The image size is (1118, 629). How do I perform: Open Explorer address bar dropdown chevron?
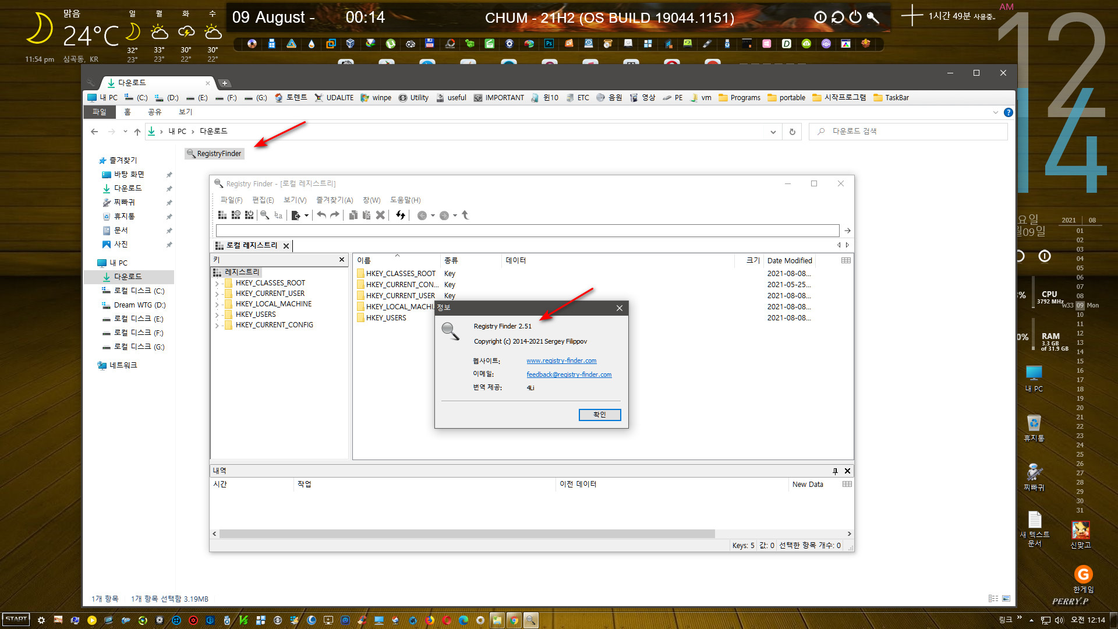point(773,132)
